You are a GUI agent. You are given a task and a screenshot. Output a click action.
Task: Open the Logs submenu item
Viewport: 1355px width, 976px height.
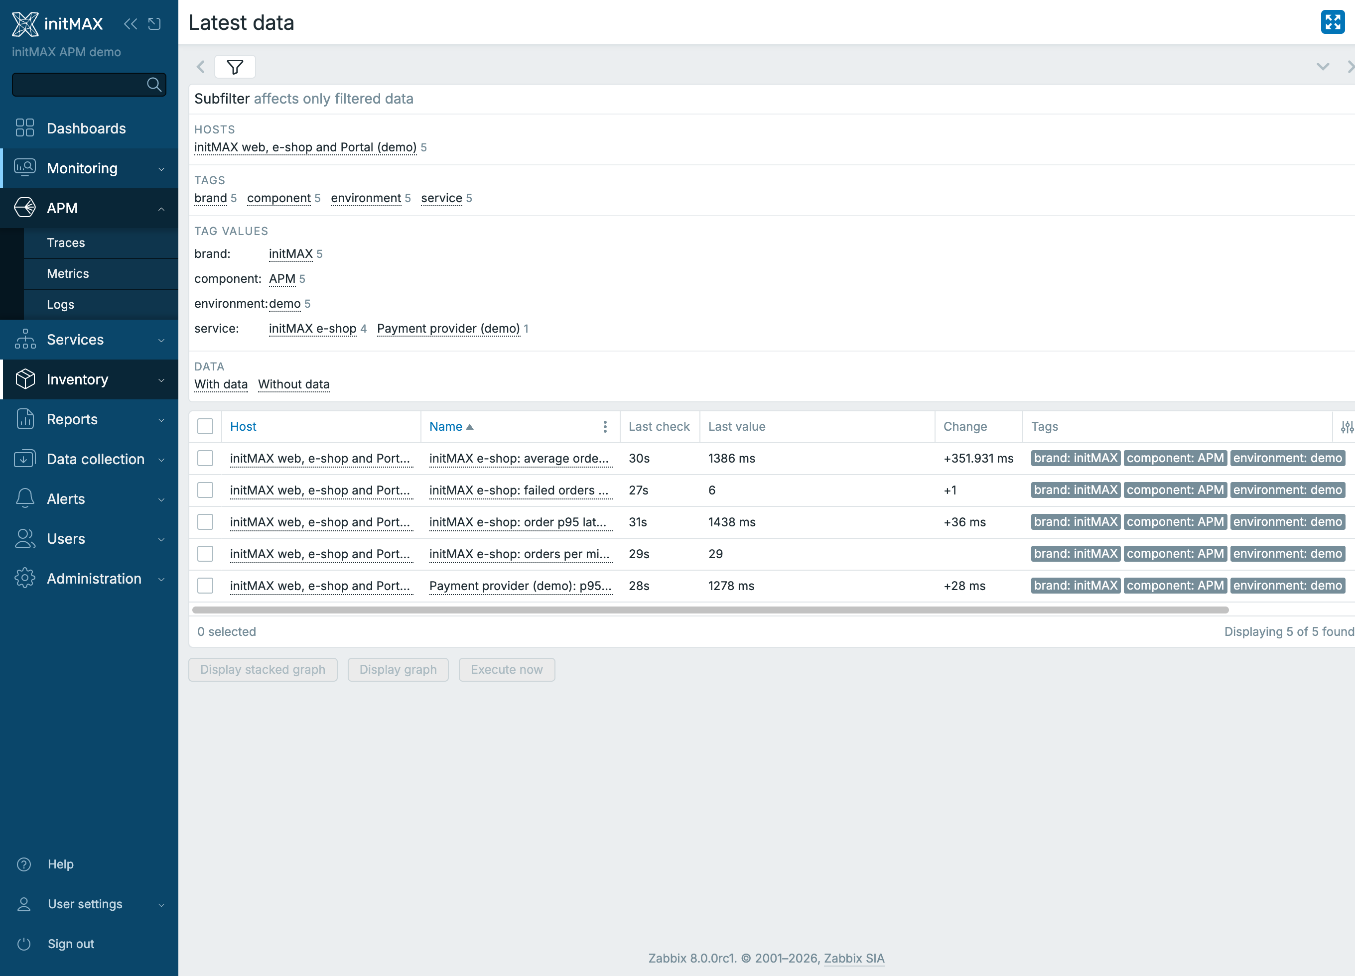[101, 304]
